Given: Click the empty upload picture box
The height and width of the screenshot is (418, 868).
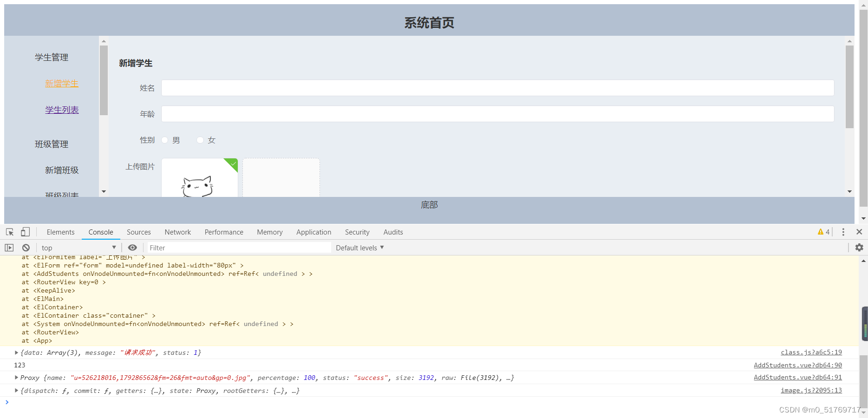Looking at the screenshot, I should pyautogui.click(x=281, y=177).
